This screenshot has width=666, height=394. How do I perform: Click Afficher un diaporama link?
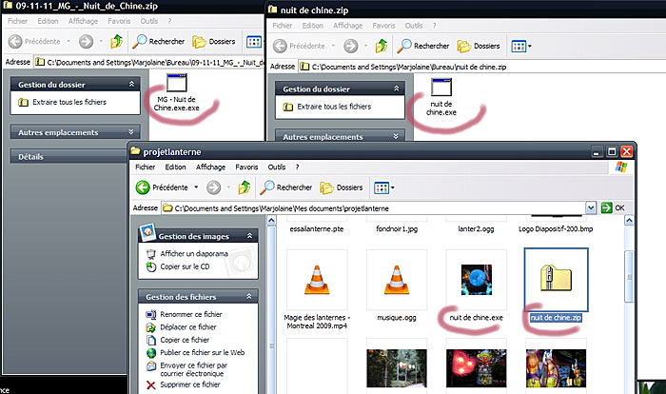tap(193, 254)
